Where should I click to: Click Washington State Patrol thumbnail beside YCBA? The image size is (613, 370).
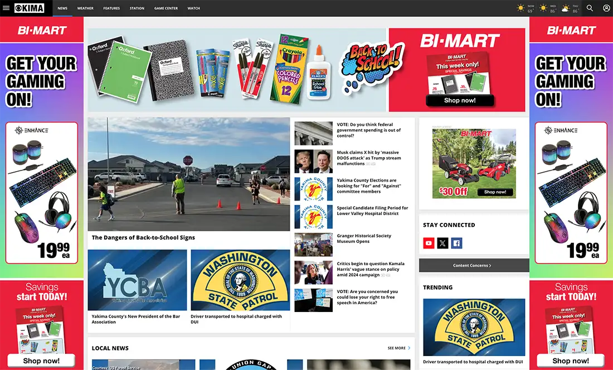[240, 280]
